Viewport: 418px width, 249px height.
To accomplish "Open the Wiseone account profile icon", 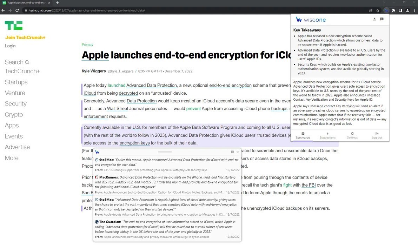I will (374, 19).
